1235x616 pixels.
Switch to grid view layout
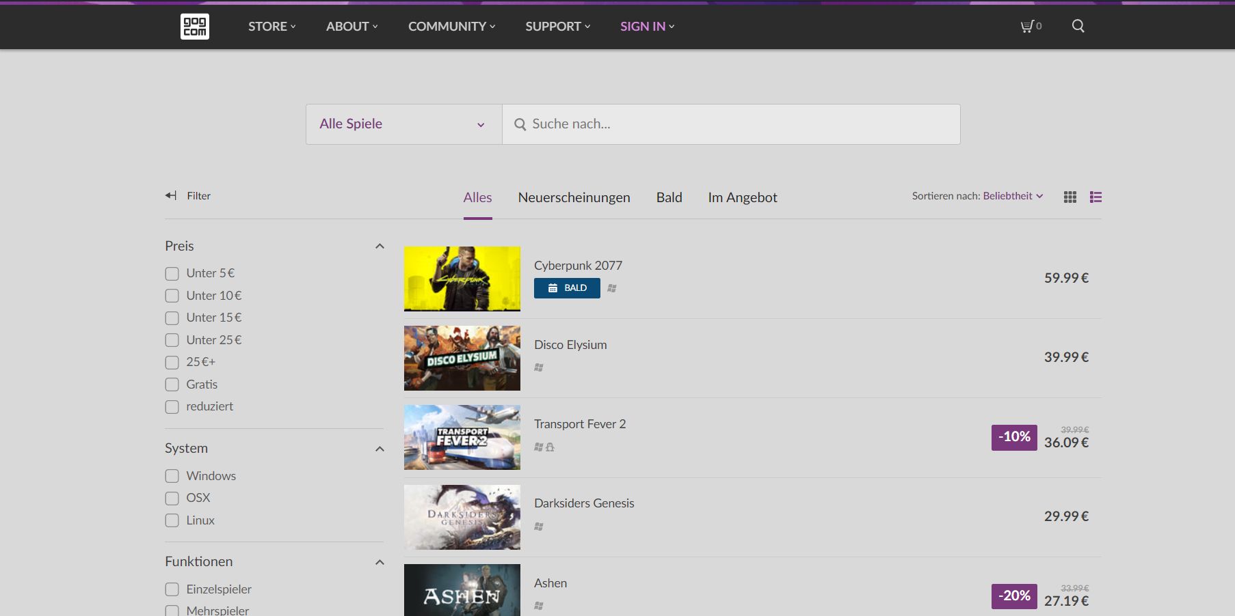[1070, 197]
